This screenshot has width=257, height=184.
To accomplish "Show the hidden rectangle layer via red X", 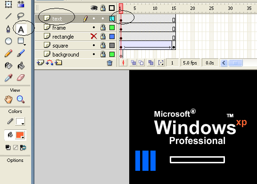I will pos(94,36).
